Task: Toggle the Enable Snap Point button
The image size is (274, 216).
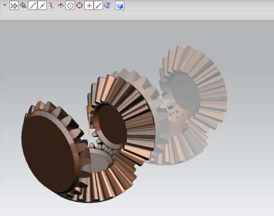Action: tap(14, 5)
